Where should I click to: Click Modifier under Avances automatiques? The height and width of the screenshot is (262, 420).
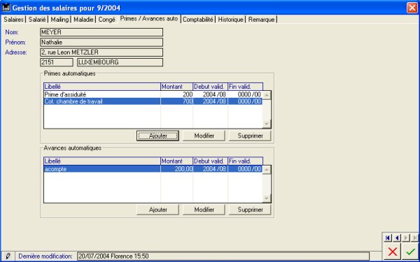(204, 210)
